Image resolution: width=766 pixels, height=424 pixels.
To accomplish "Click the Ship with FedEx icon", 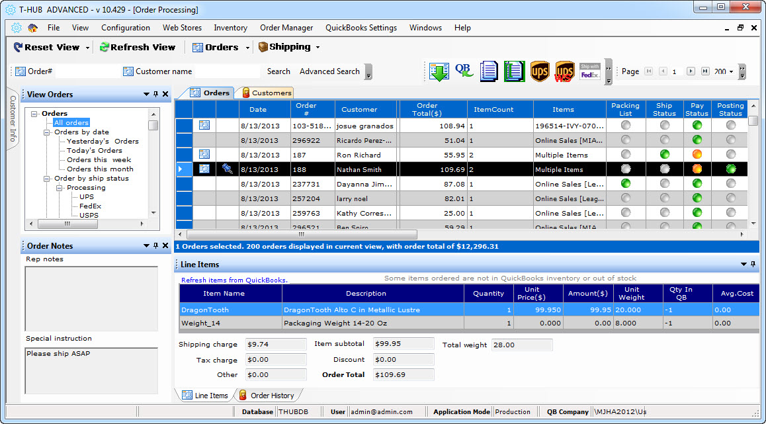I will tap(589, 71).
